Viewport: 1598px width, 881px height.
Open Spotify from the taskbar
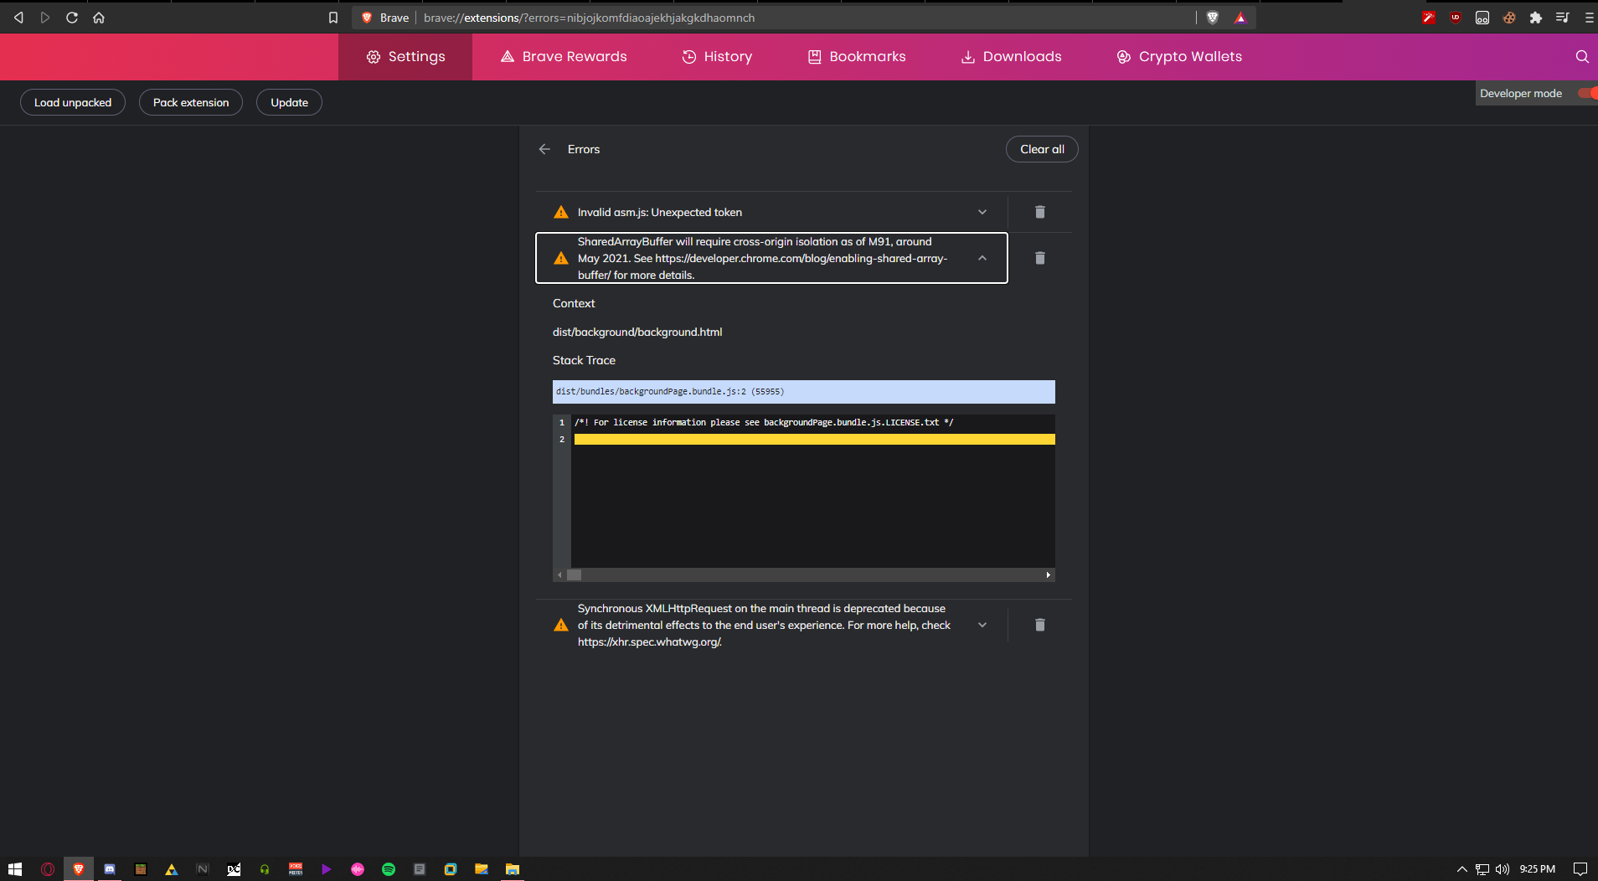click(x=389, y=869)
